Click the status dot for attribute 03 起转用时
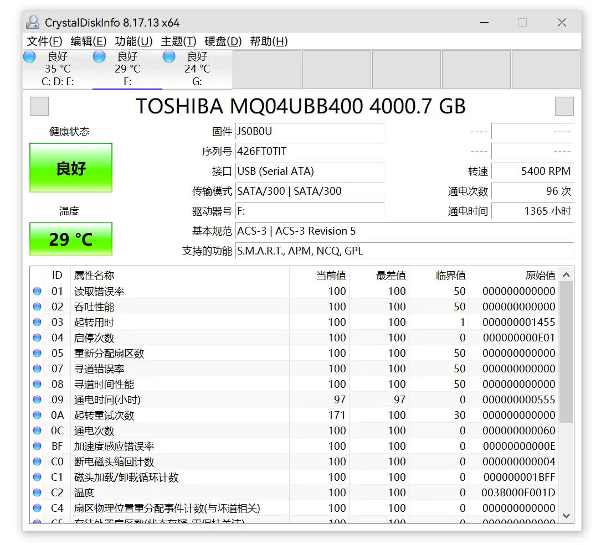Screen dimensions: 606x545 (37, 322)
